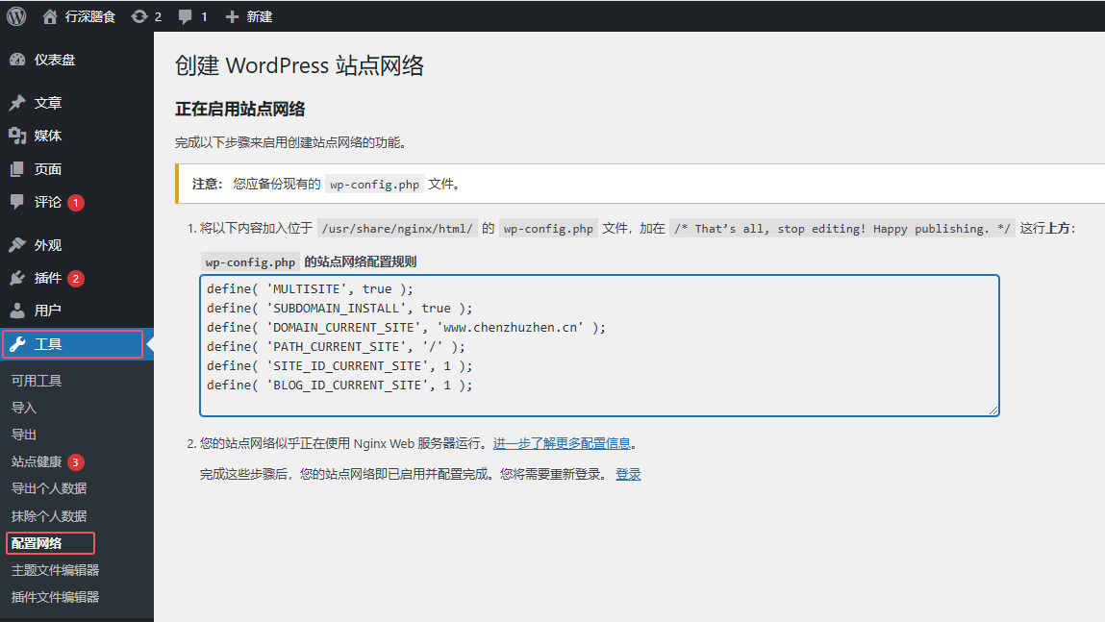Click inside the wp-config.php rules textarea

600,345
